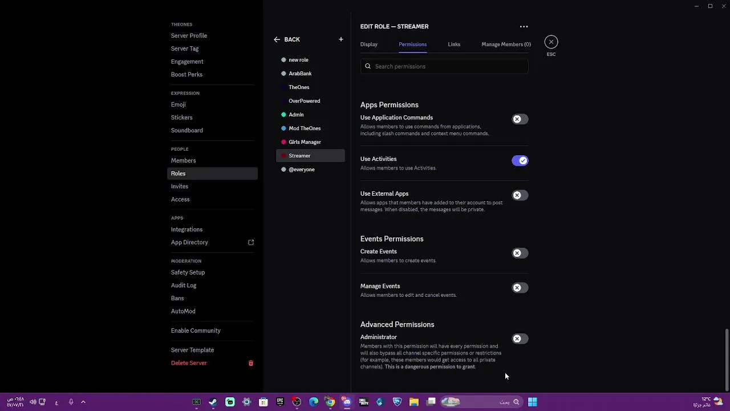Enable the Administrator permission toggle
Screen dimensions: 730x411
pyautogui.click(x=520, y=339)
